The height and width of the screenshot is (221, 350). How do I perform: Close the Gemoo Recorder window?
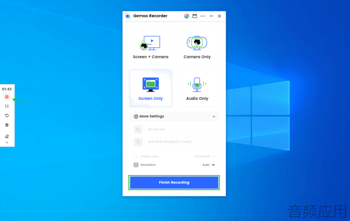point(219,16)
